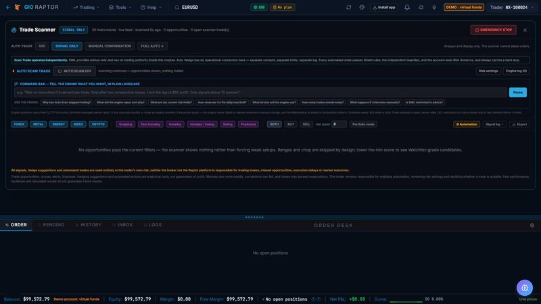Screen dimensions: 541x304
Task: Grab the panel divider dotted handle
Action: pyautogui.click(x=254, y=217)
